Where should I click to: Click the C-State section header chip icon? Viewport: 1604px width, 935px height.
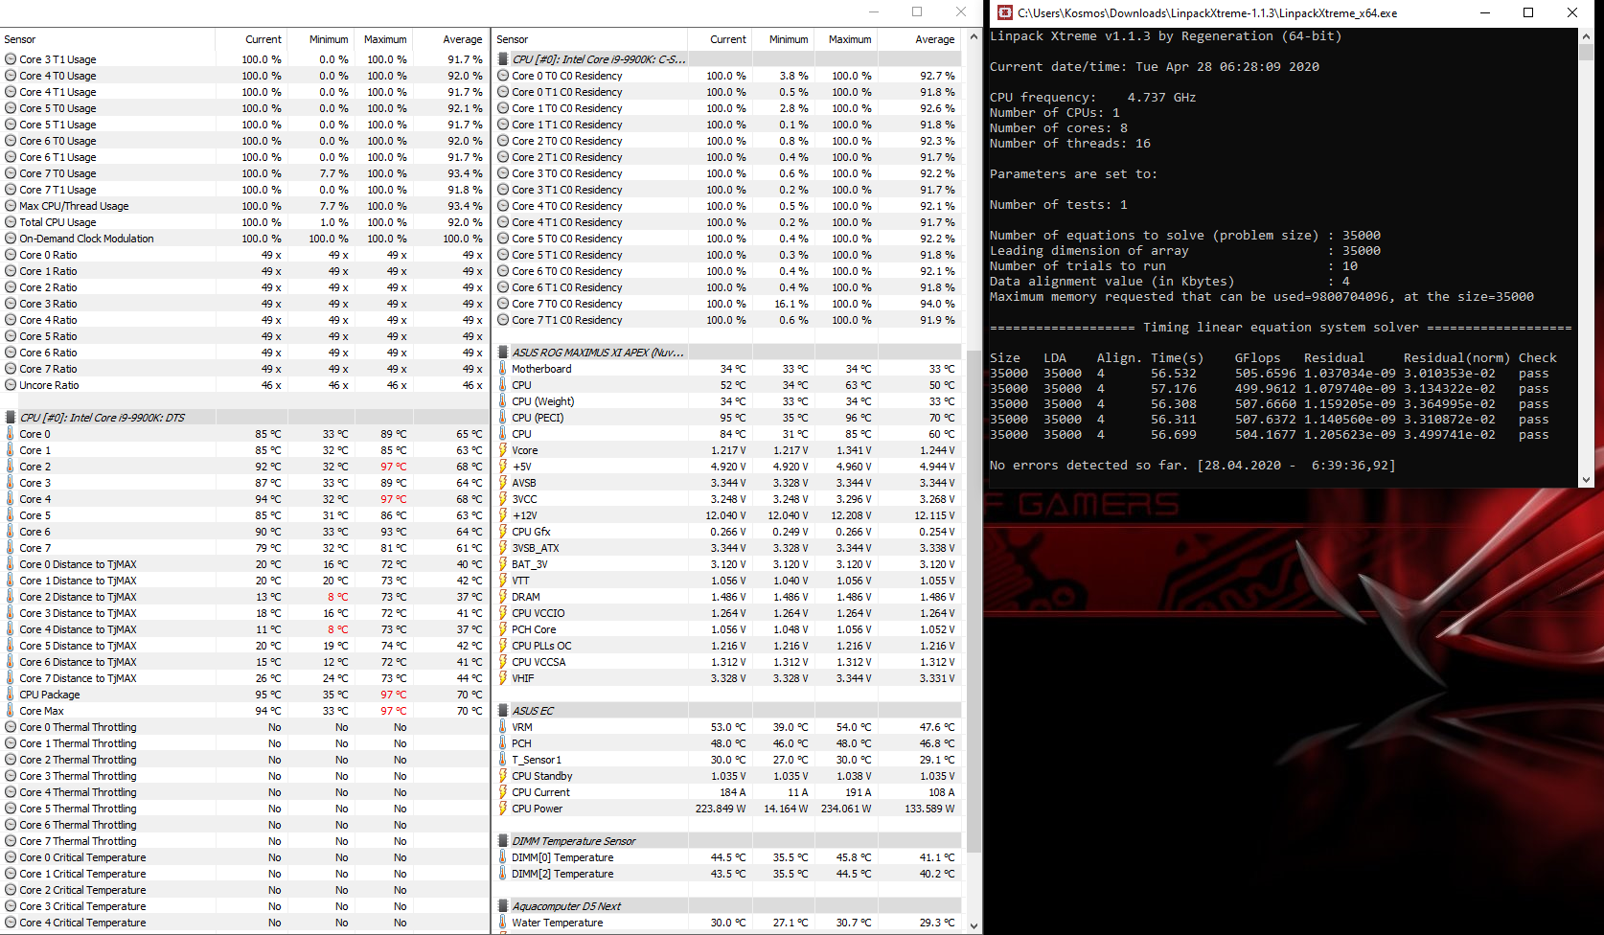503,59
